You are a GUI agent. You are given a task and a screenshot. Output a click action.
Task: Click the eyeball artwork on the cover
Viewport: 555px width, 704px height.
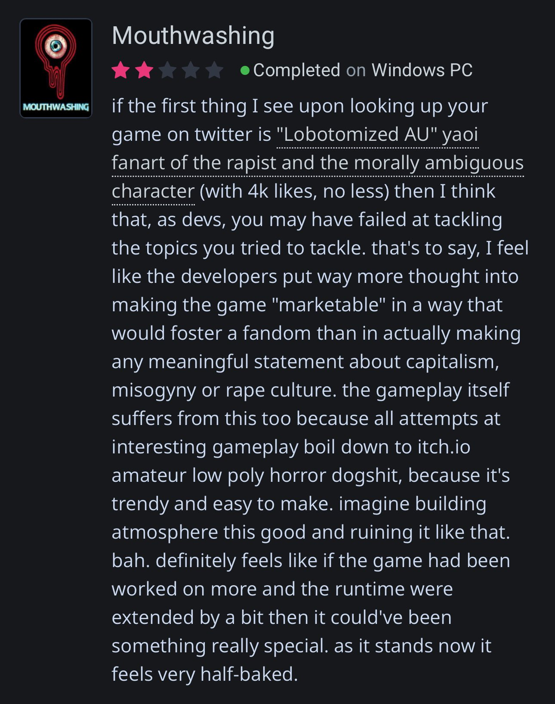click(x=56, y=46)
